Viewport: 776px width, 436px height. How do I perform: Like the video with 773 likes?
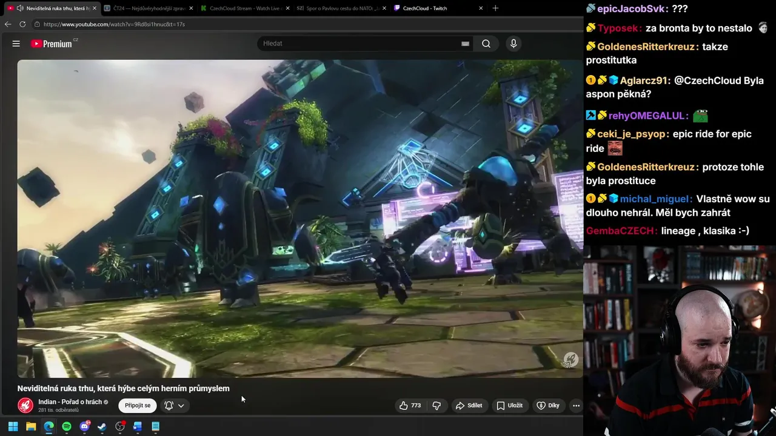tap(410, 406)
